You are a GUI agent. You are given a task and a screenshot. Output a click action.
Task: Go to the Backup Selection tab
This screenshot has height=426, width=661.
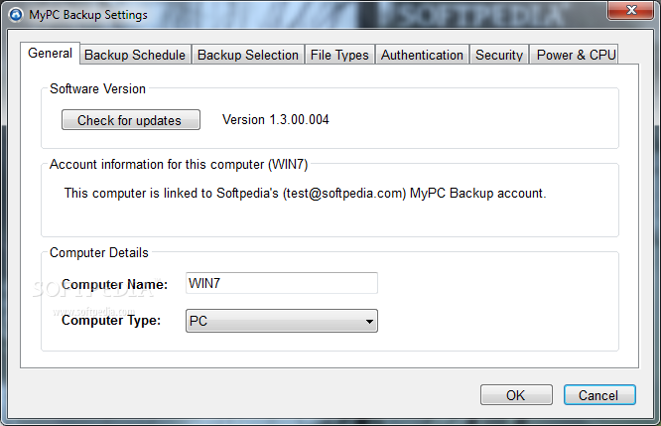(x=247, y=55)
